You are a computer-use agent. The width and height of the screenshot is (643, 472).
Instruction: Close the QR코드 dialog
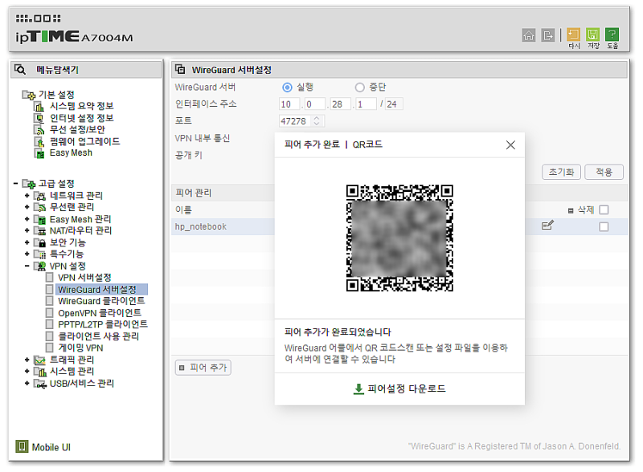(x=510, y=145)
